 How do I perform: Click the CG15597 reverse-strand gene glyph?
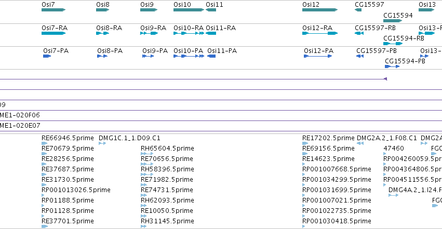(x=358, y=10)
